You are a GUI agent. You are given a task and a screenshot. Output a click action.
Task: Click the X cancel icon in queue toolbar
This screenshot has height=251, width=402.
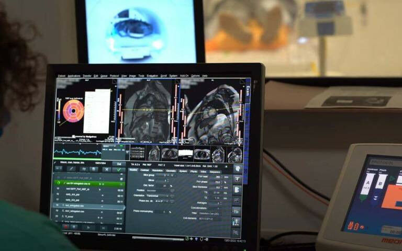pos(107,170)
